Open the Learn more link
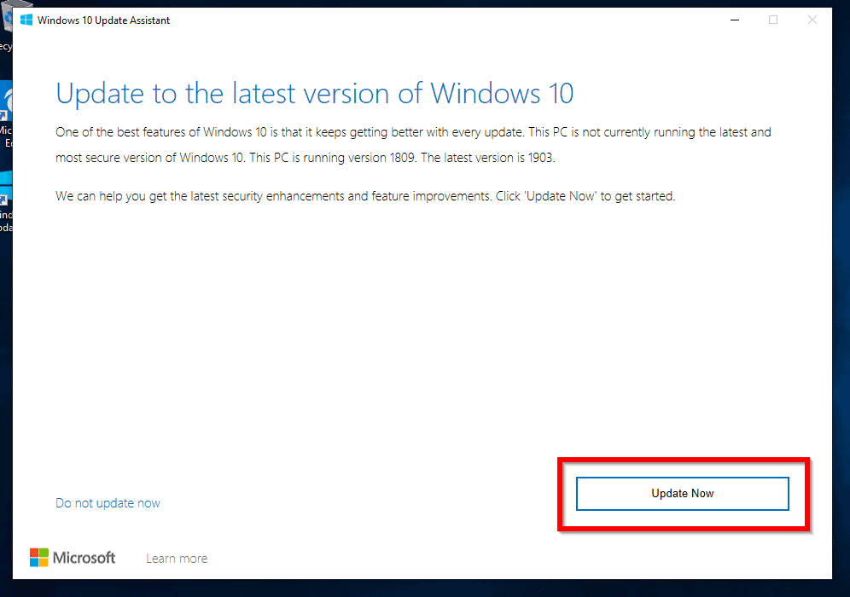 point(177,559)
